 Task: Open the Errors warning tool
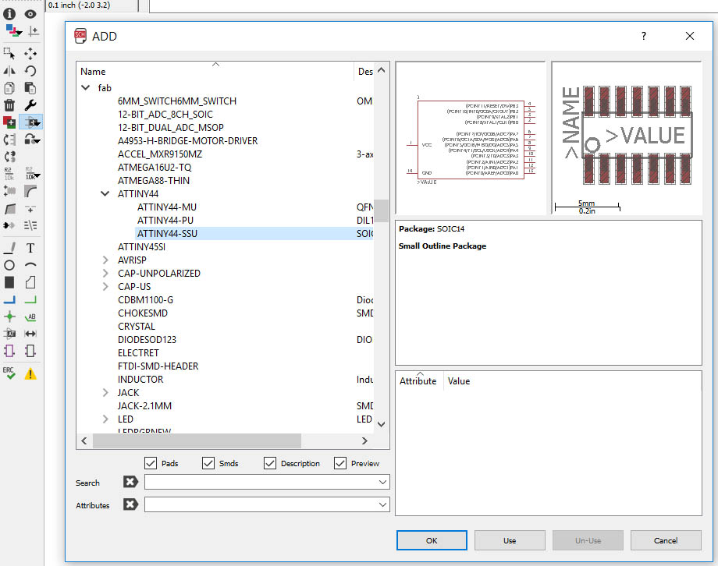tap(30, 374)
